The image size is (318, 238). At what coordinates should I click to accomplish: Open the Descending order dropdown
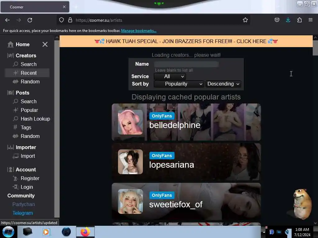(223, 84)
